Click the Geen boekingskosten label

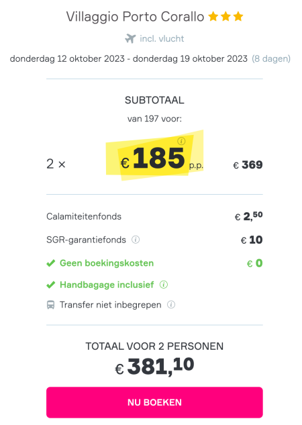tap(107, 263)
